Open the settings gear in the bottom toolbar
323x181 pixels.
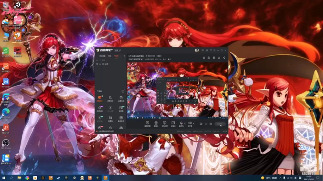(211, 124)
